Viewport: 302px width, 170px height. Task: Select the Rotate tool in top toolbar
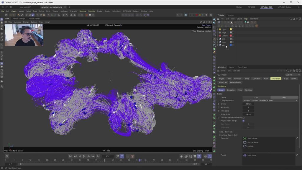coord(30,15)
